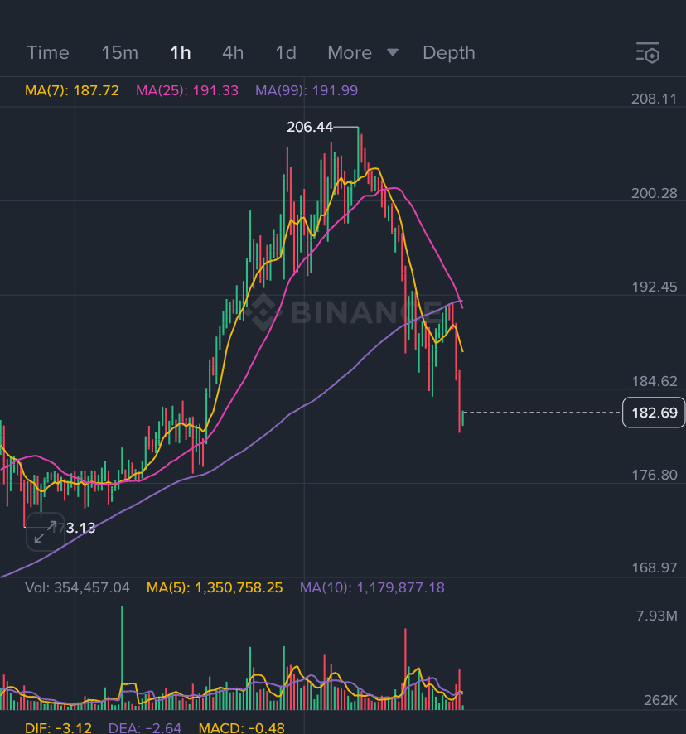Screen dimensions: 686x734
Task: Click the Vol: 354,457.04 label
Action: point(77,587)
